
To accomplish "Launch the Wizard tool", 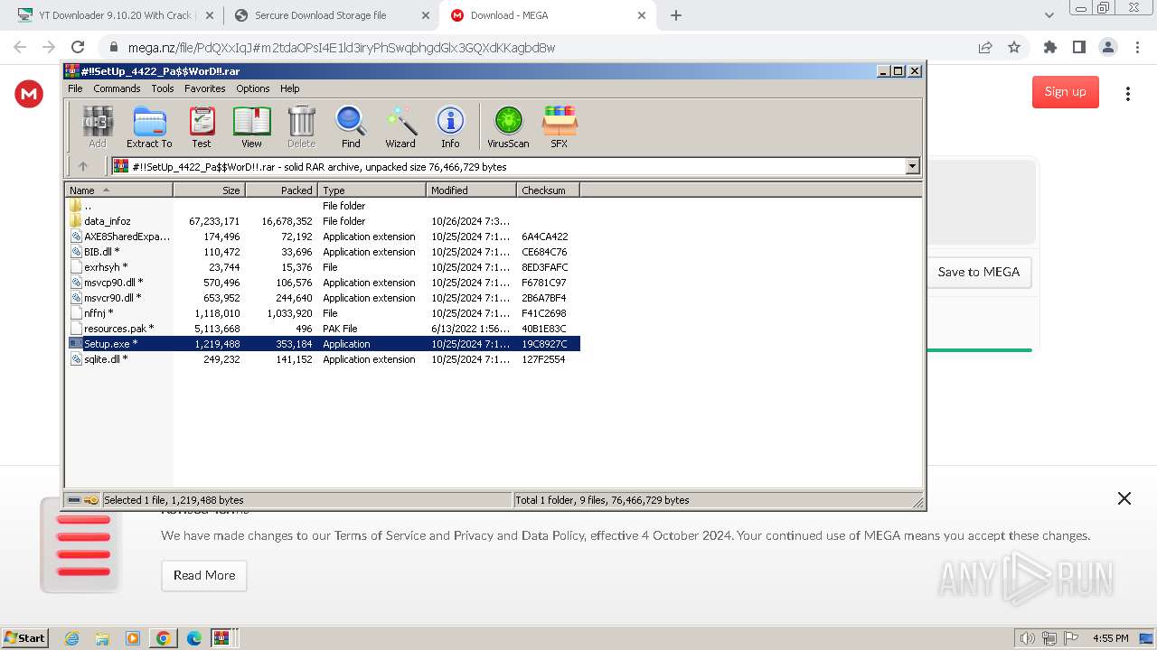I will click(400, 126).
